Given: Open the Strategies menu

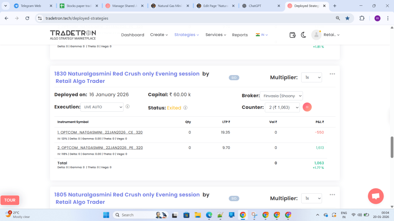Looking at the screenshot, I should tap(187, 35).
